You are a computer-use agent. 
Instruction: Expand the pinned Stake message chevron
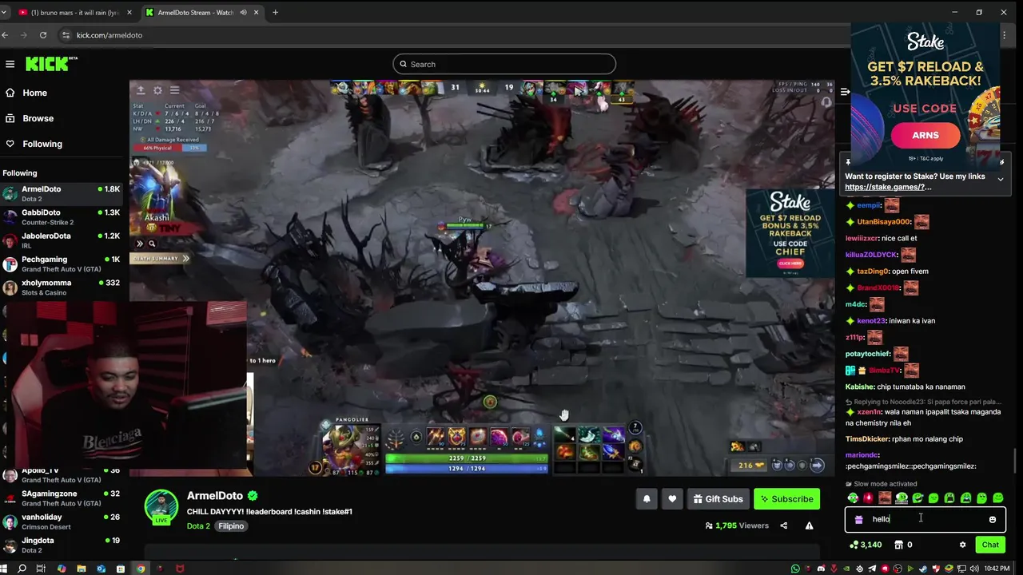click(x=1000, y=179)
